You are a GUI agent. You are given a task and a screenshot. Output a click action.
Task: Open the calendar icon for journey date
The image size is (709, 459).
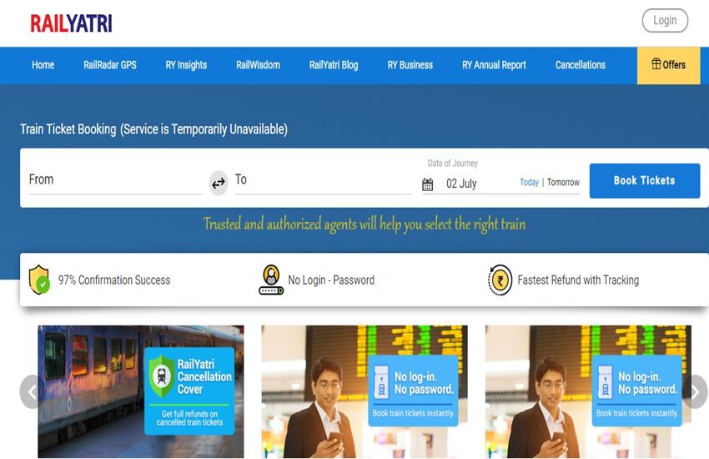point(427,184)
